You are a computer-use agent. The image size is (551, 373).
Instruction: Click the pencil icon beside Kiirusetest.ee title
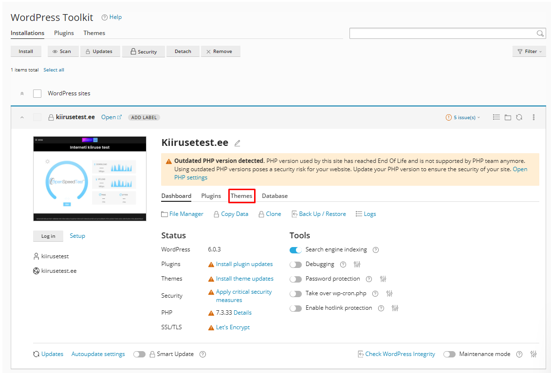pos(238,143)
